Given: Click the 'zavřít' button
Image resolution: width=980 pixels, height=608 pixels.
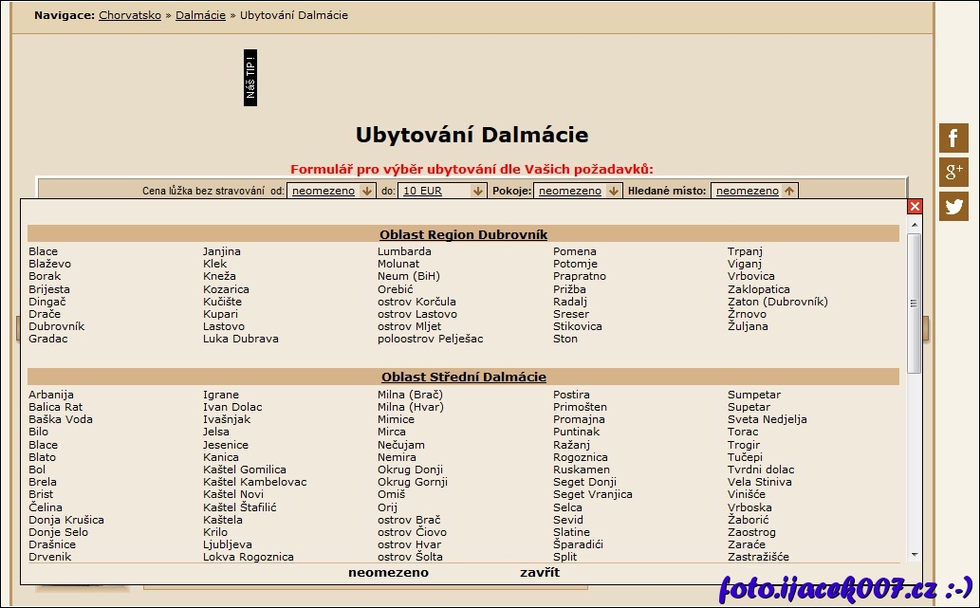Looking at the screenshot, I should tap(540, 573).
